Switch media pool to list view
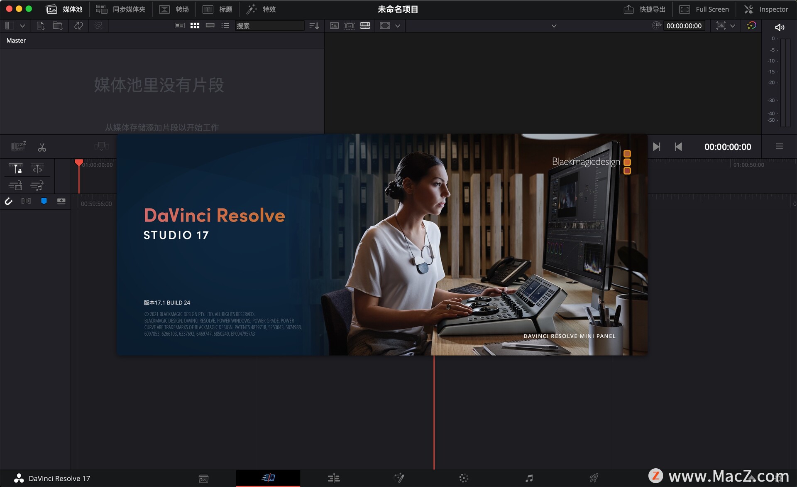797x487 pixels. pos(225,26)
